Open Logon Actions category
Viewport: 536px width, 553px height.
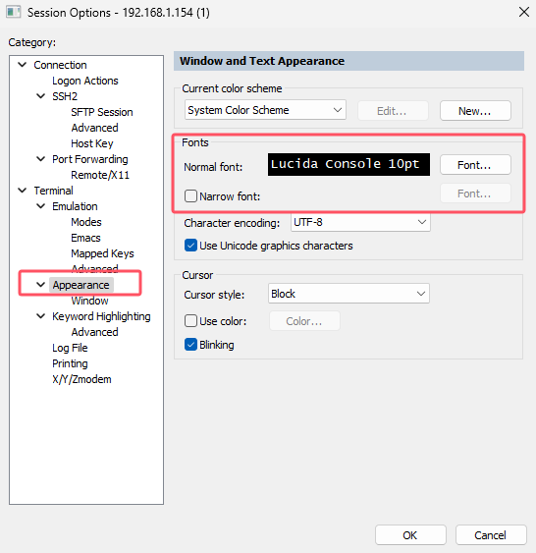pyautogui.click(x=85, y=81)
